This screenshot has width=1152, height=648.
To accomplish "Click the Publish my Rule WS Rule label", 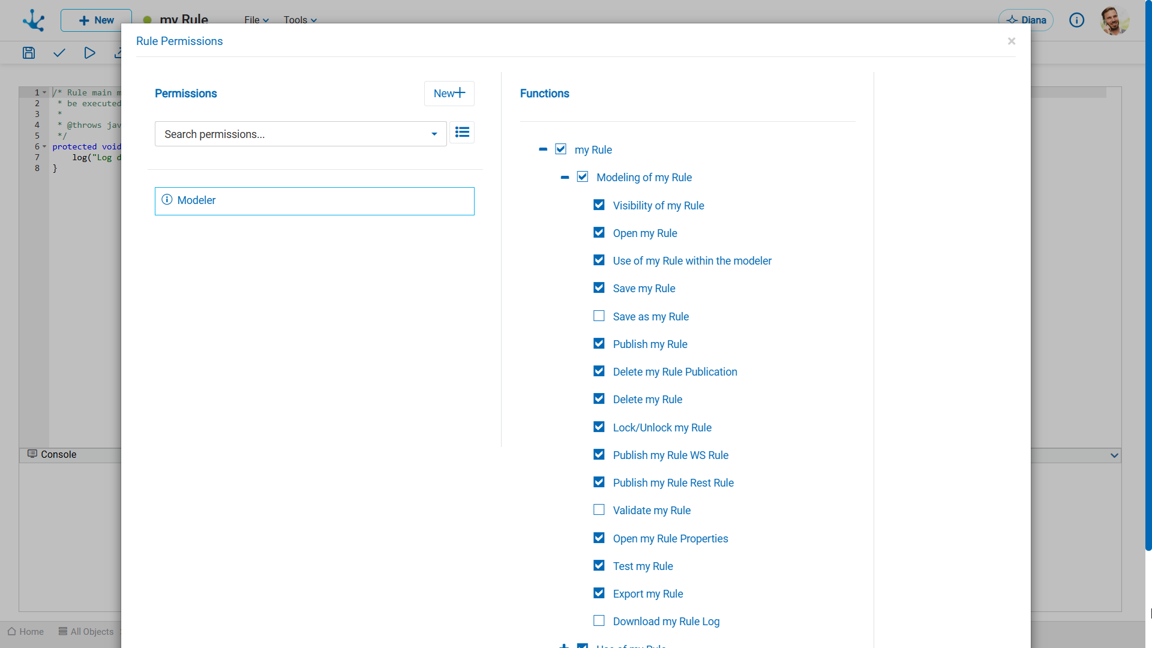I will [x=670, y=455].
